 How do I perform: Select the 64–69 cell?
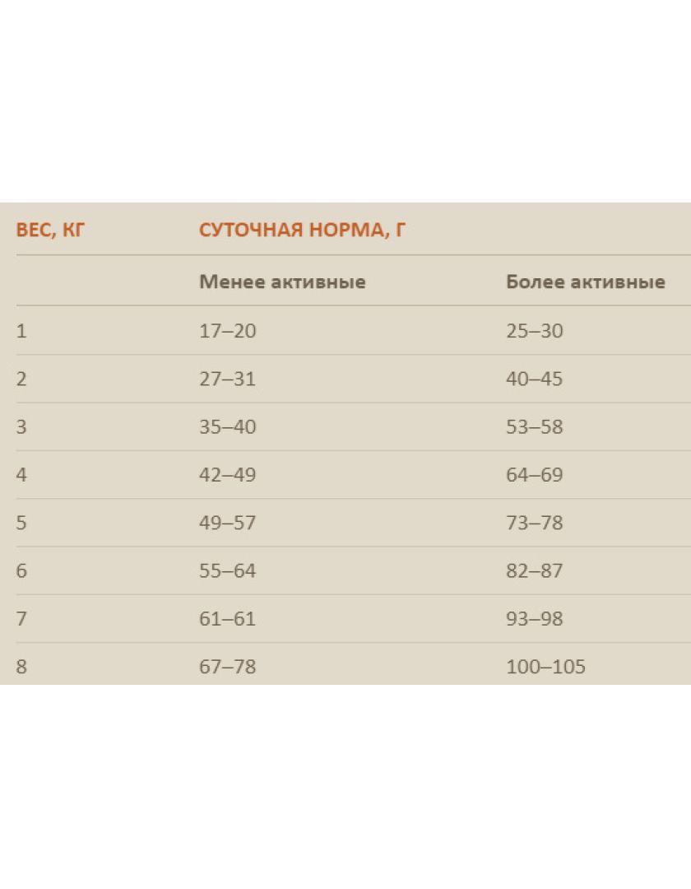pyautogui.click(x=534, y=475)
